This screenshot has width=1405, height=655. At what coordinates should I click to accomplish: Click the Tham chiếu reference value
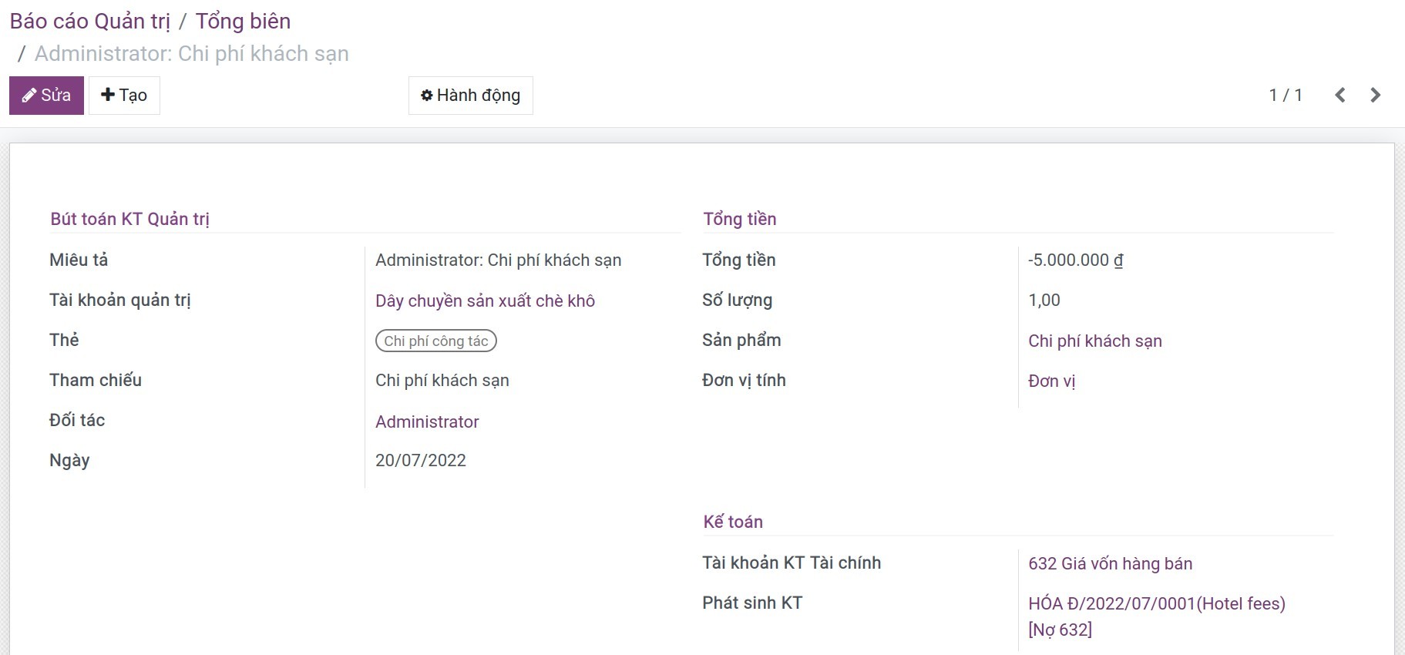442,381
